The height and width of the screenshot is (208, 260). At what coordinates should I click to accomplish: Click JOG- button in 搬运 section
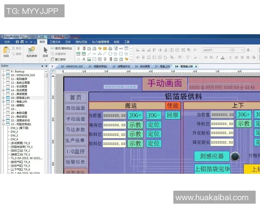click(x=154, y=115)
